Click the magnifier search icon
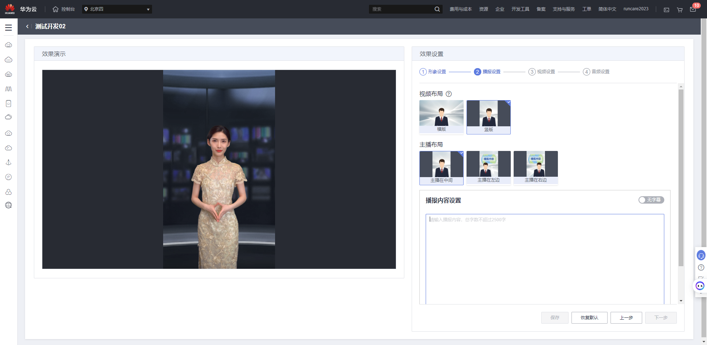Viewport: 707px width, 345px height. point(437,9)
